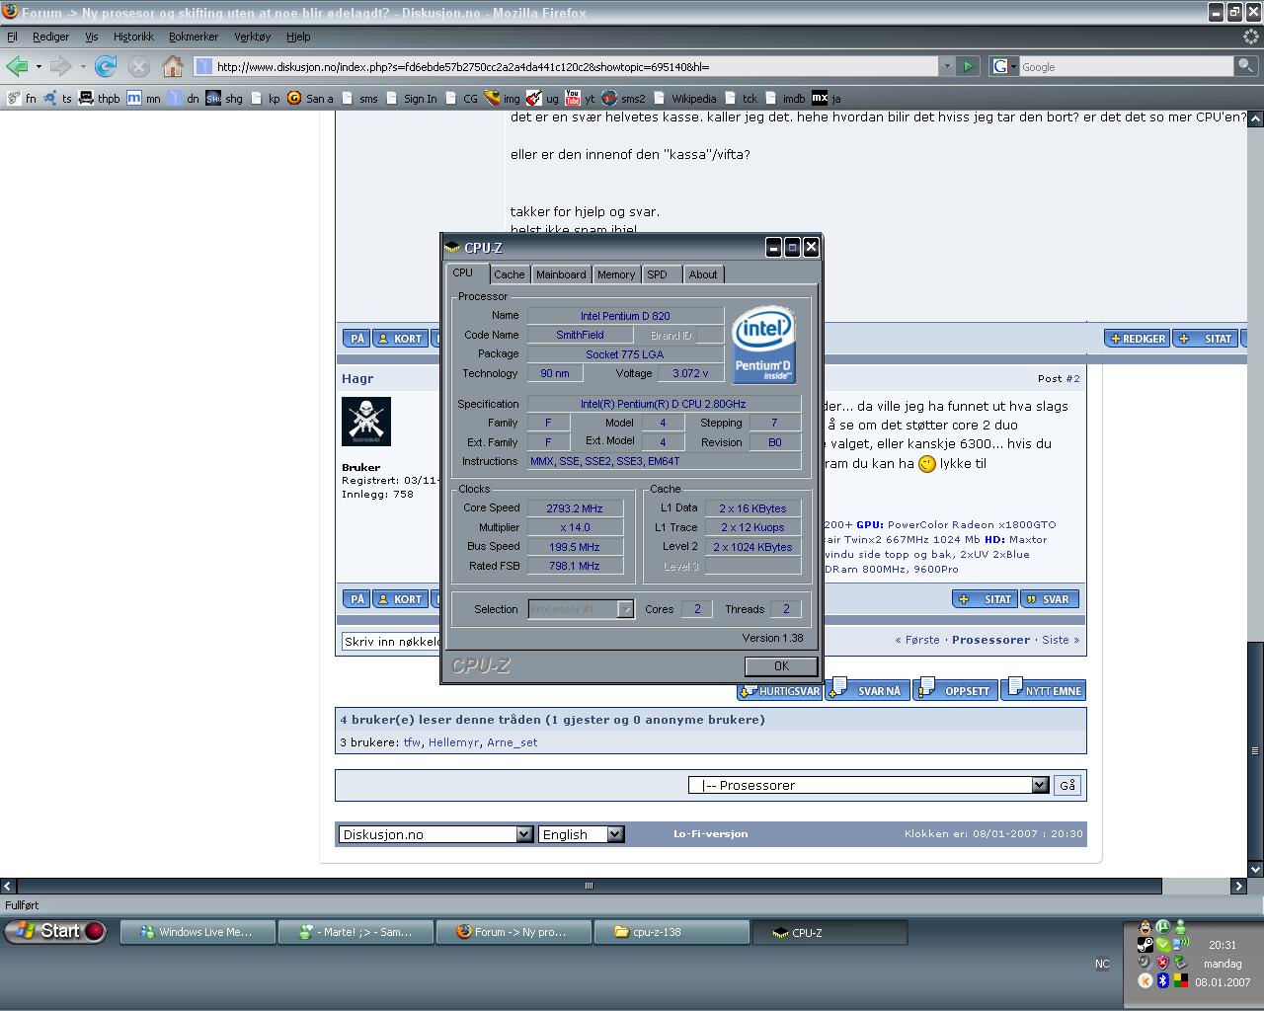Open the Verktøy menu

click(x=252, y=37)
